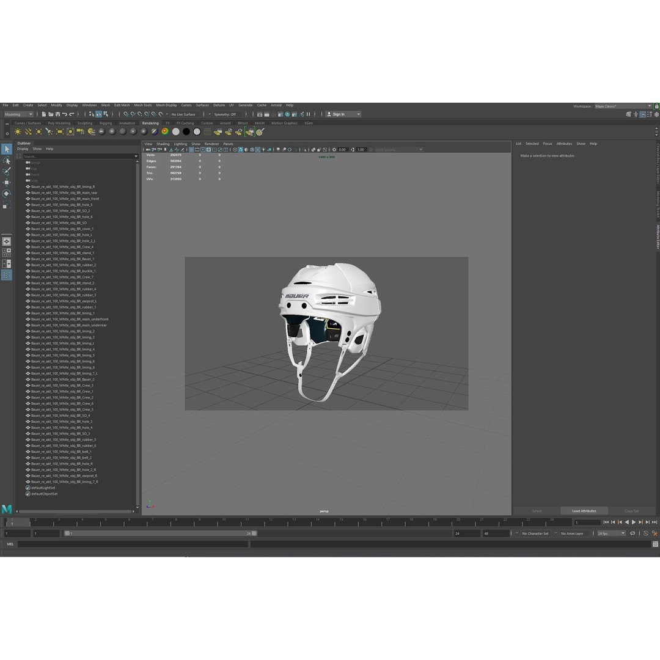
Task: Toggle the Tool Settings sidebar icon
Action: click(x=650, y=114)
